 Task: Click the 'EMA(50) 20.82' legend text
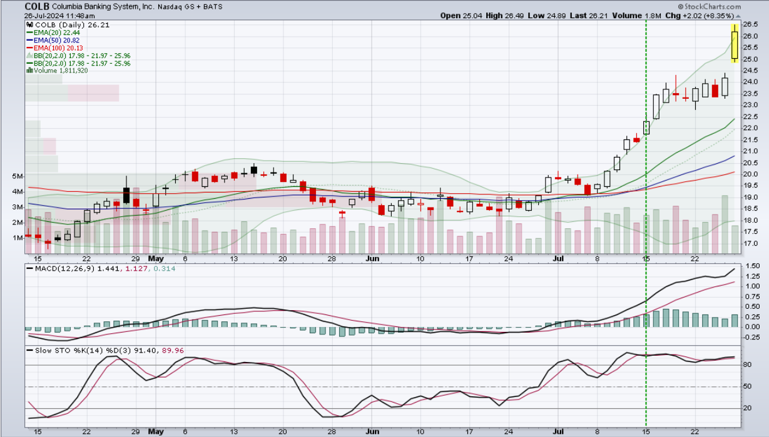pos(56,41)
